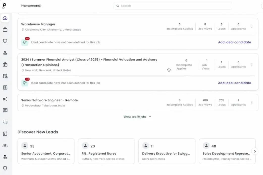Open more options for Warehouse Manager
Screen dimensions: 263x175
252,27
